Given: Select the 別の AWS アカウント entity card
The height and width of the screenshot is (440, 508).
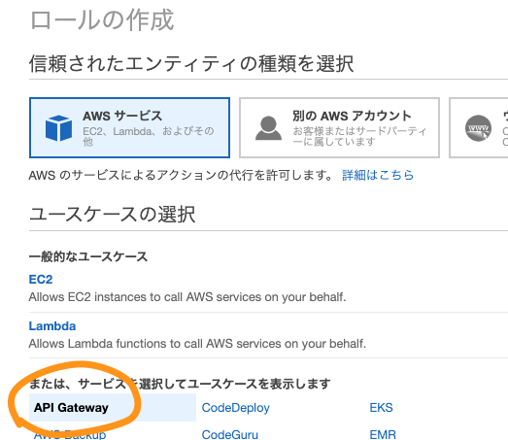Looking at the screenshot, I should (x=339, y=127).
